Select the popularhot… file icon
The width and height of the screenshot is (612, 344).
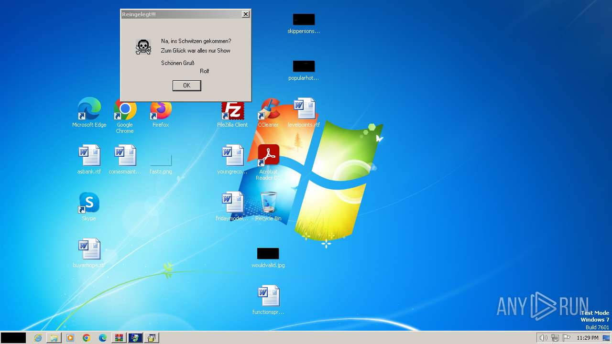[304, 71]
